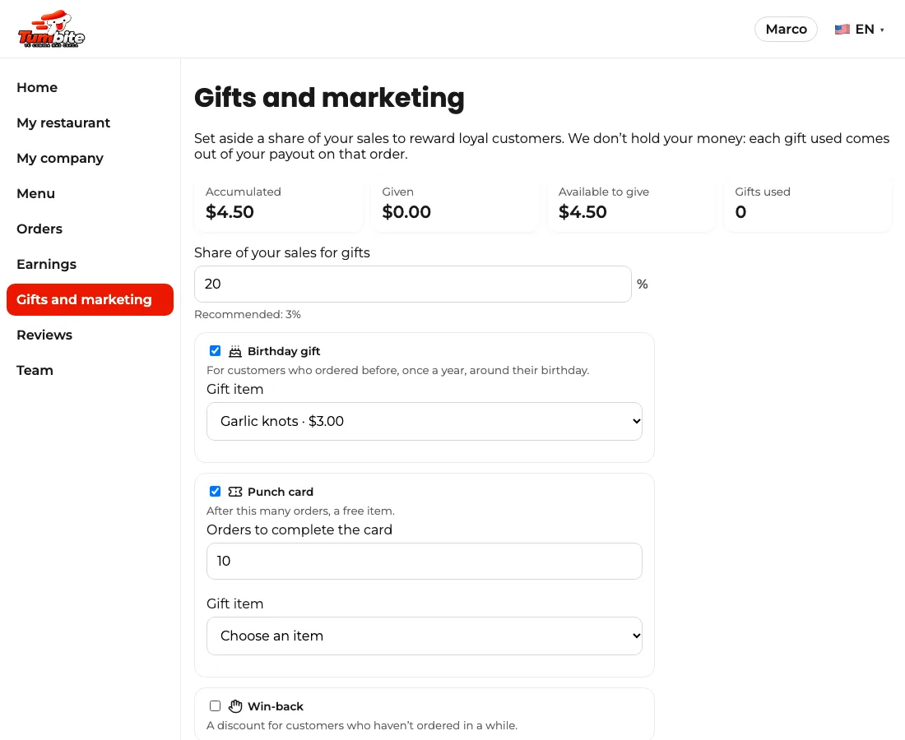This screenshot has width=905, height=740.
Task: Click 'Share of your sales for gifts' label
Action: 281,252
